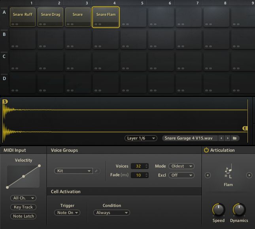Click the indicator dots on Snare Ruff cell
Viewport: 255px width, 229px height.
point(15,24)
